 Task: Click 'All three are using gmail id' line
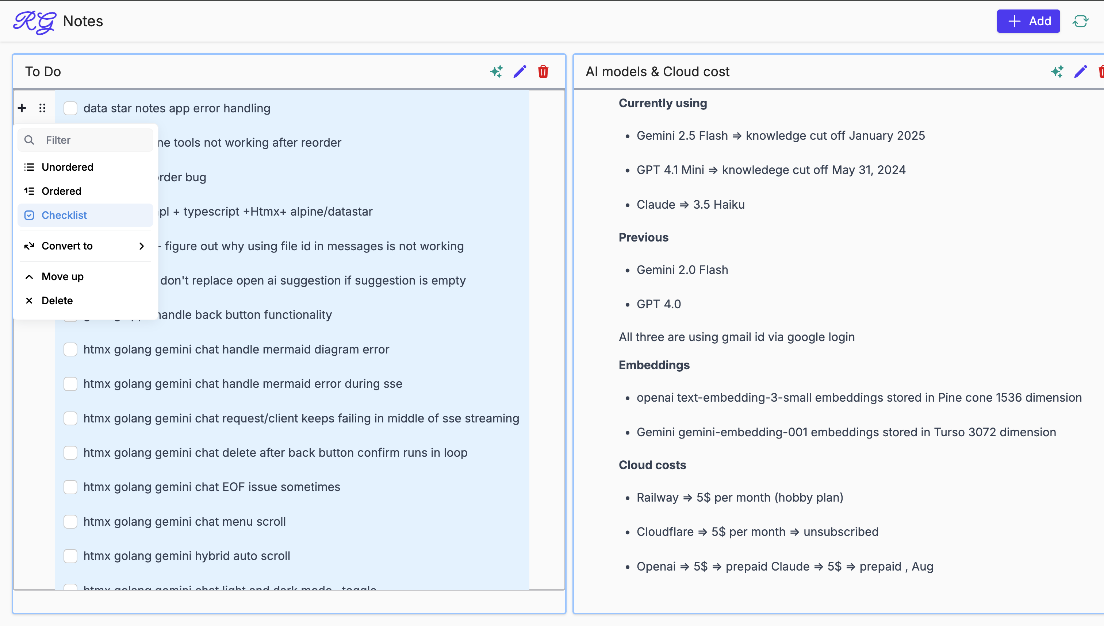(x=737, y=337)
